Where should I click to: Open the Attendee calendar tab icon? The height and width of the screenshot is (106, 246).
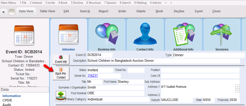(x=68, y=34)
